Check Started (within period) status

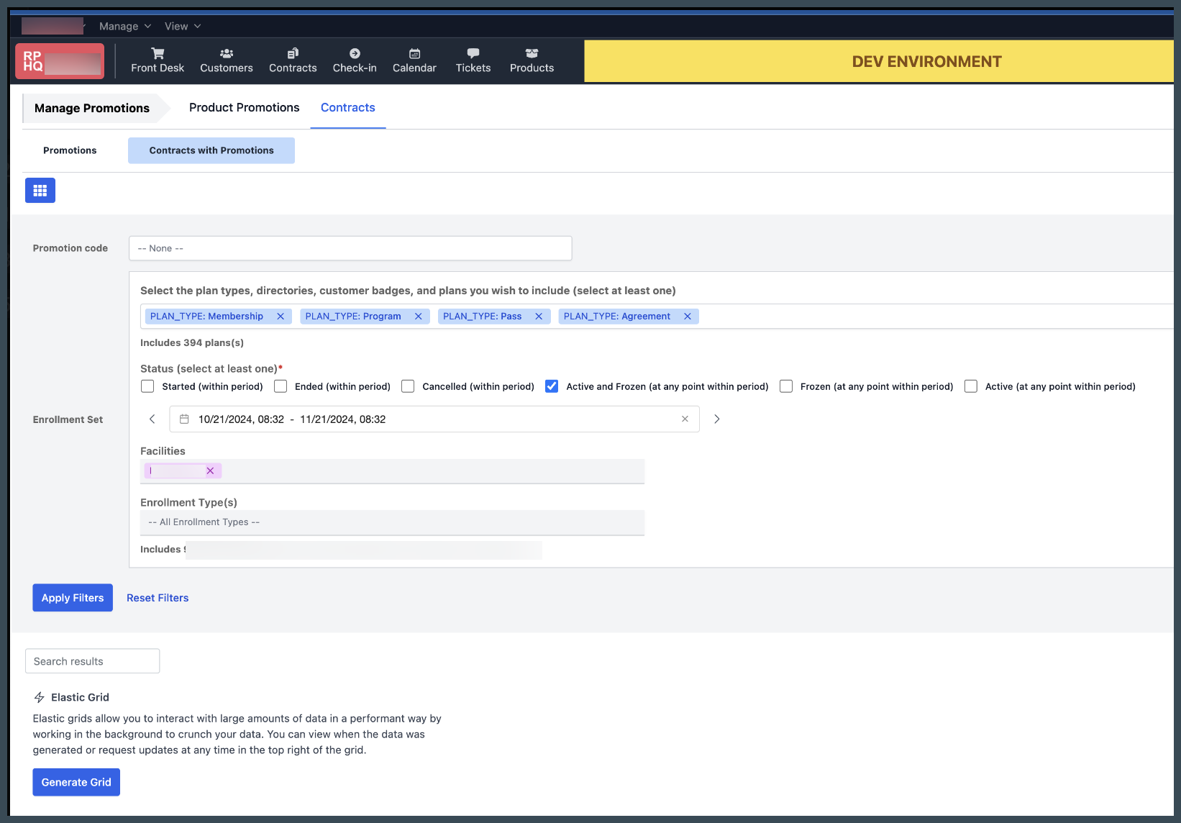coord(147,386)
